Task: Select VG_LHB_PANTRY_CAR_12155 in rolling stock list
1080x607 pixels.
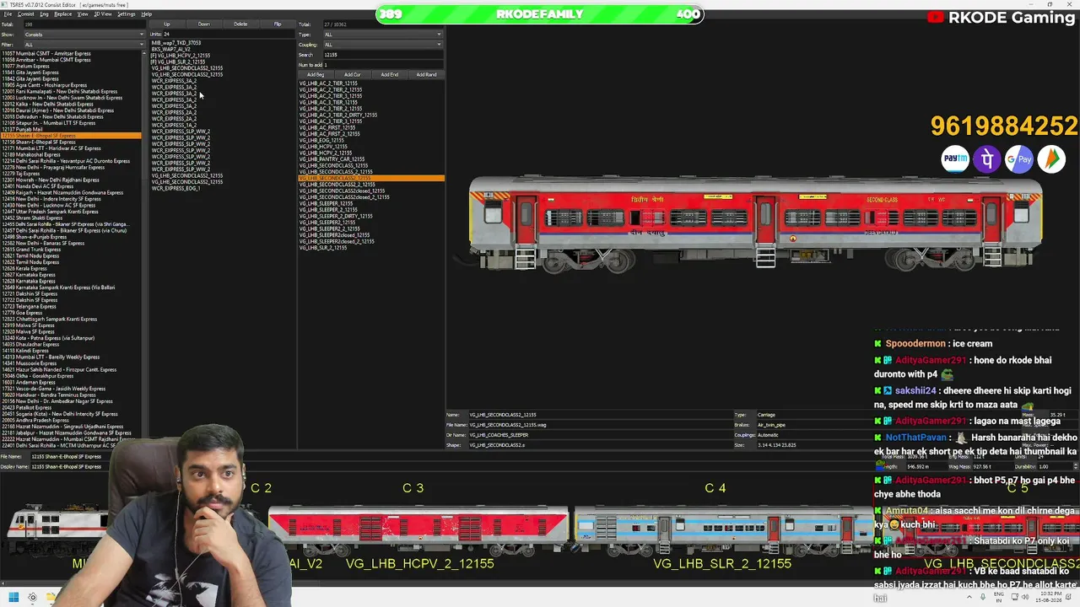Action: [332, 159]
